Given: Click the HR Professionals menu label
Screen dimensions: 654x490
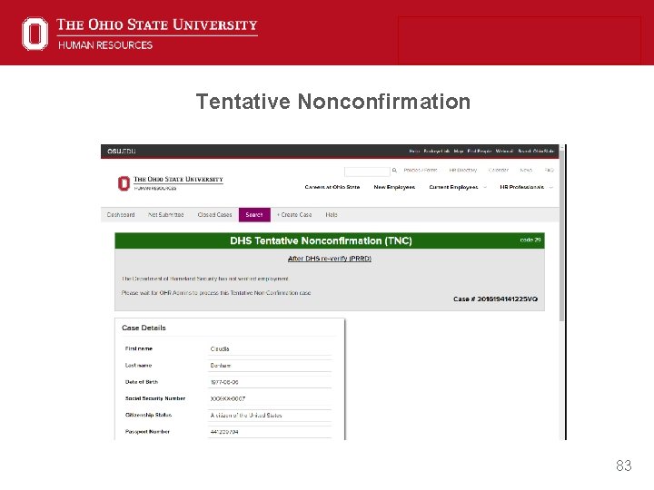Looking at the screenshot, I should [x=521, y=187].
